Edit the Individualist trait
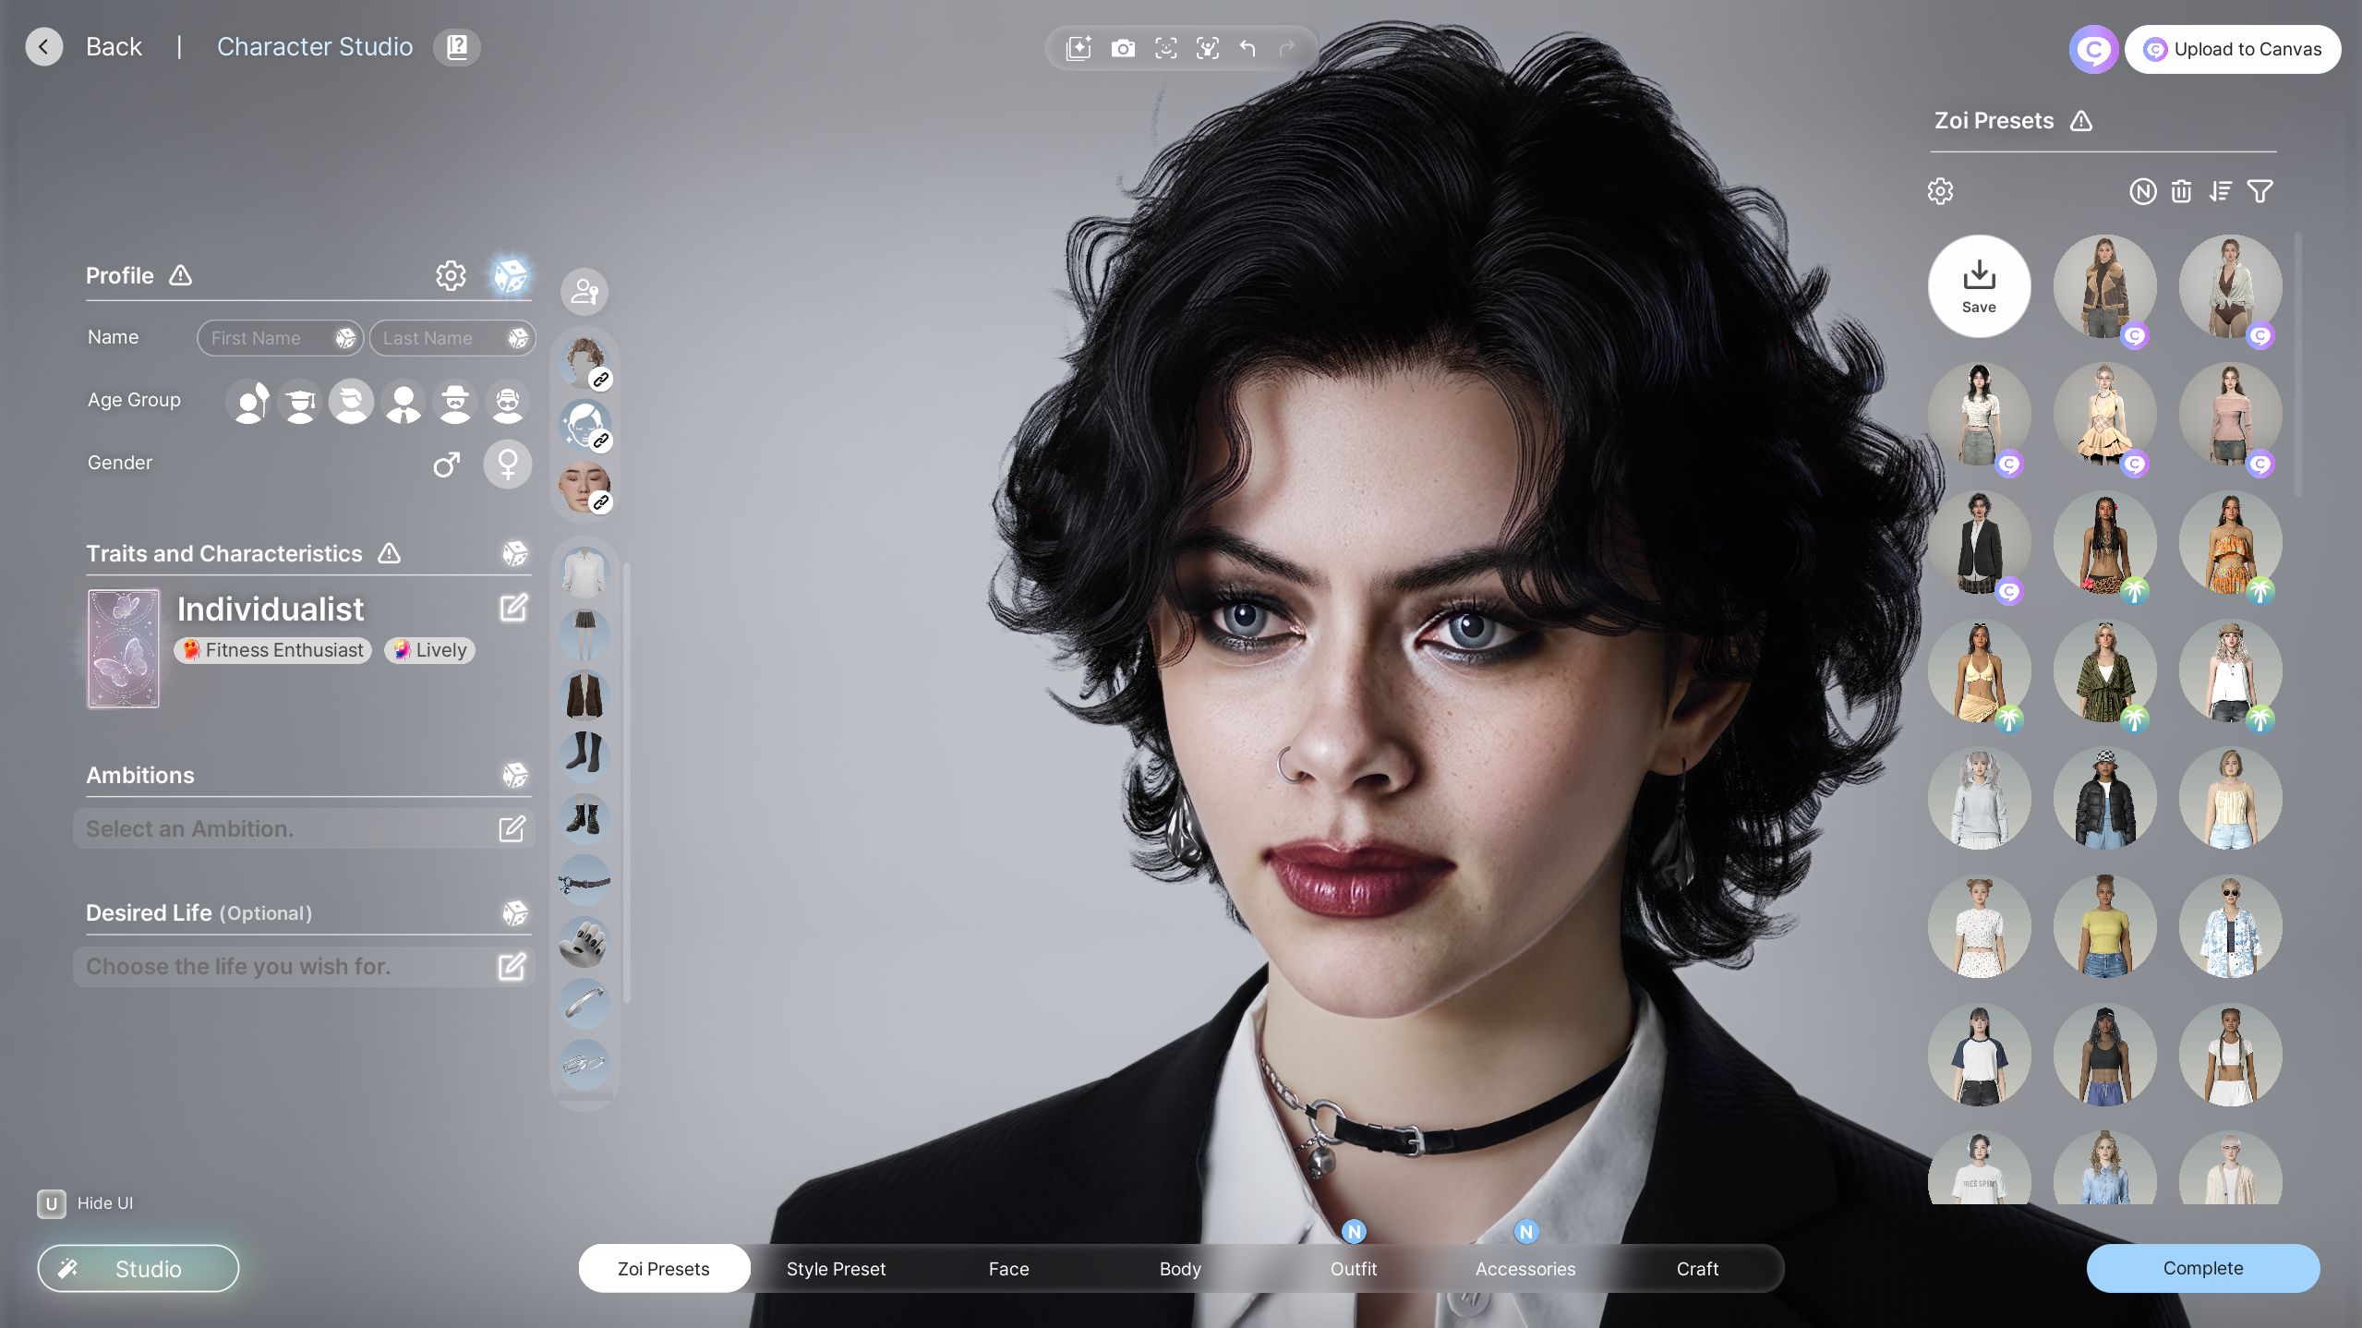 click(513, 608)
